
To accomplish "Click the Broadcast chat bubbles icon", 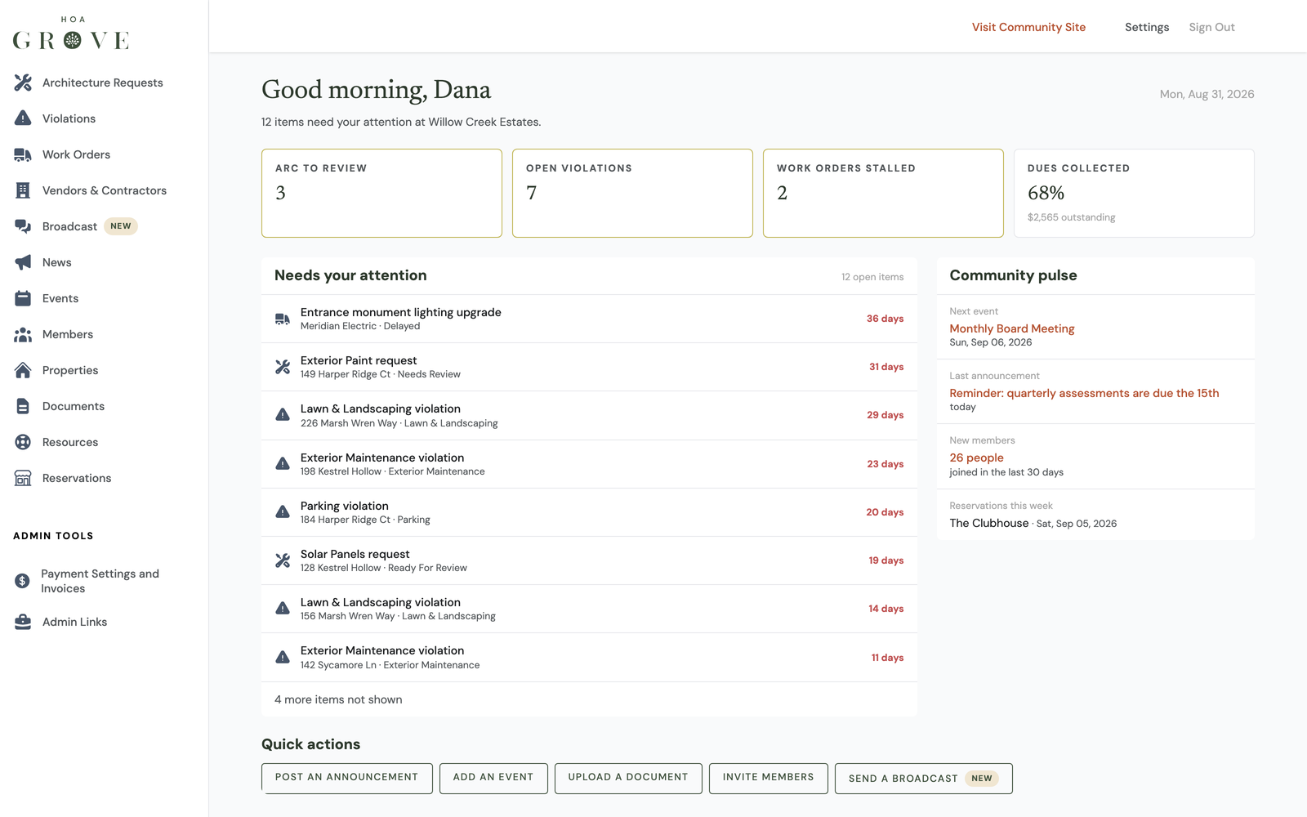I will [23, 226].
